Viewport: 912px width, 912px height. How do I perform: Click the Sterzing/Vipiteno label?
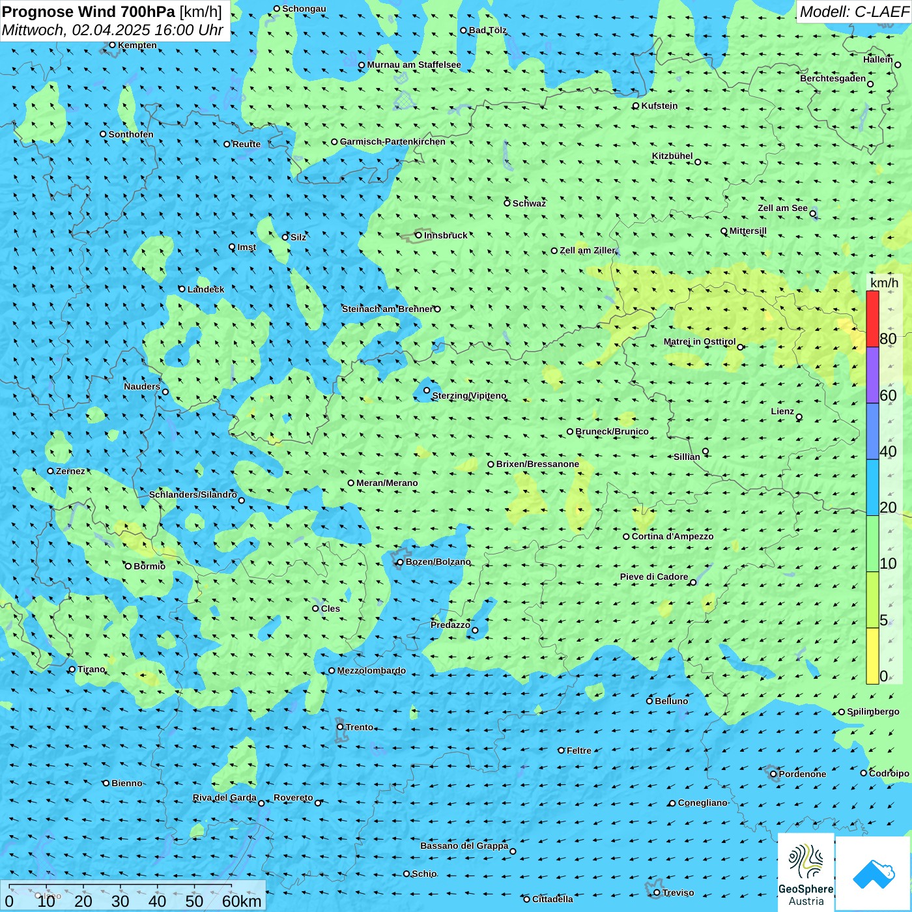[x=469, y=395]
